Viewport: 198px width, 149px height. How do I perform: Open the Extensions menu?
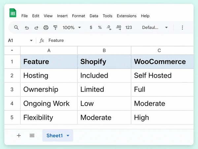tap(126, 16)
